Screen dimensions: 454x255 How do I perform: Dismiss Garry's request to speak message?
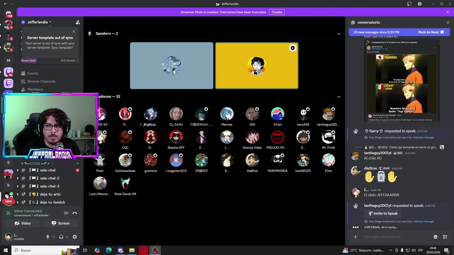click(x=423, y=137)
